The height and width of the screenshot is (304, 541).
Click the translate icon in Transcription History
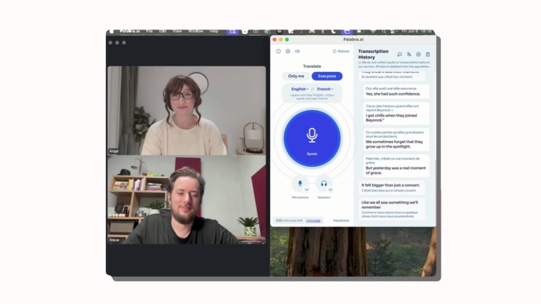pos(409,55)
